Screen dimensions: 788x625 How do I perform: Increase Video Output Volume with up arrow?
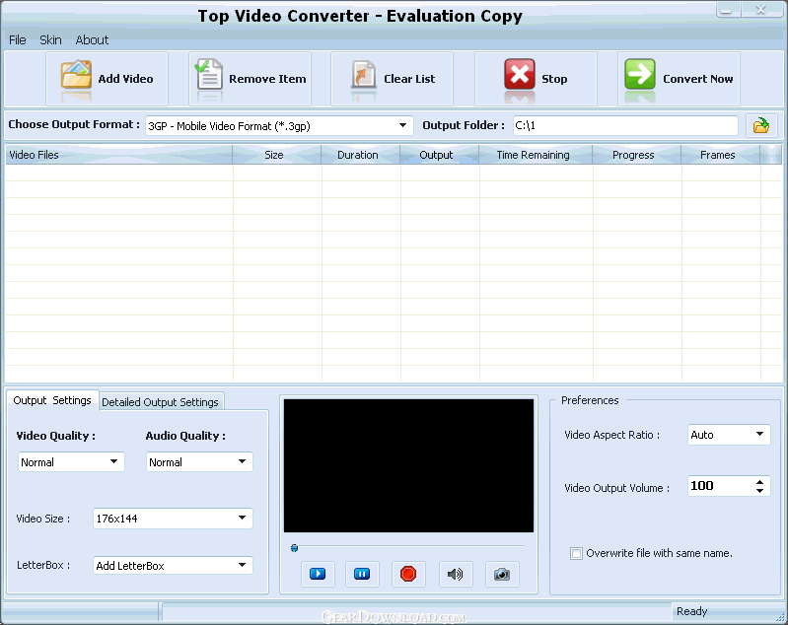point(759,481)
